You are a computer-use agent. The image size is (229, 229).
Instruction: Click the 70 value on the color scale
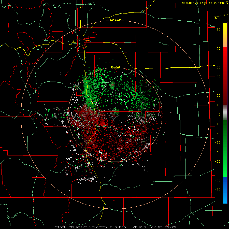coord(219,49)
